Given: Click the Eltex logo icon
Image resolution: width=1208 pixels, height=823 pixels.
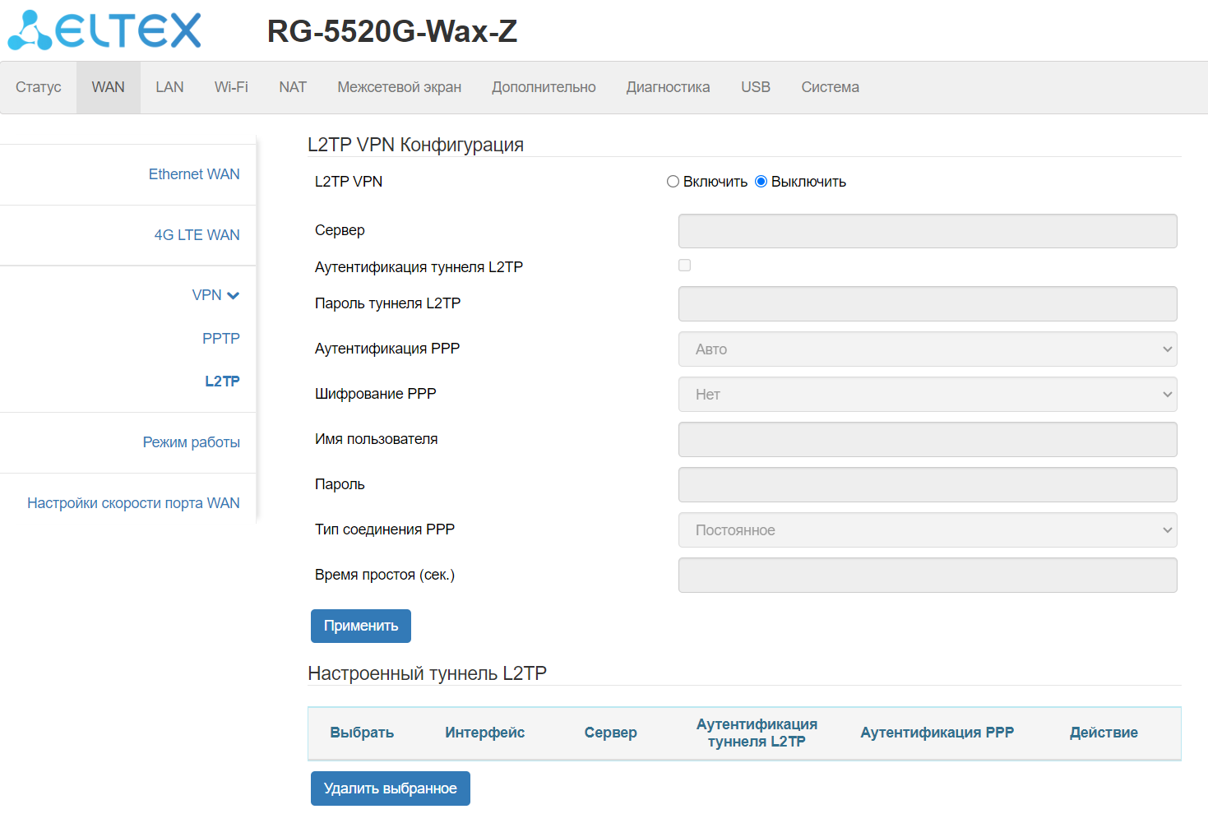Looking at the screenshot, I should (x=30, y=30).
